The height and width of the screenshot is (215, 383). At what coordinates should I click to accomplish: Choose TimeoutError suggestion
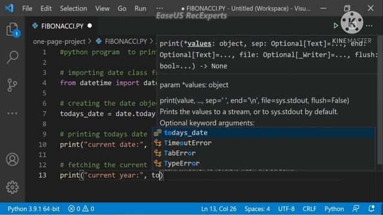click(x=263, y=143)
